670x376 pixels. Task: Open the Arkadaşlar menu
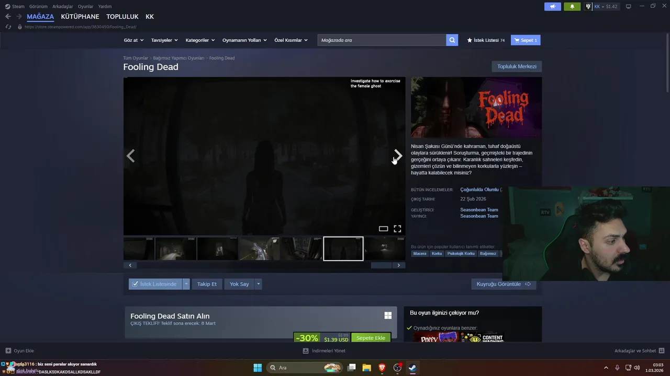tap(63, 6)
